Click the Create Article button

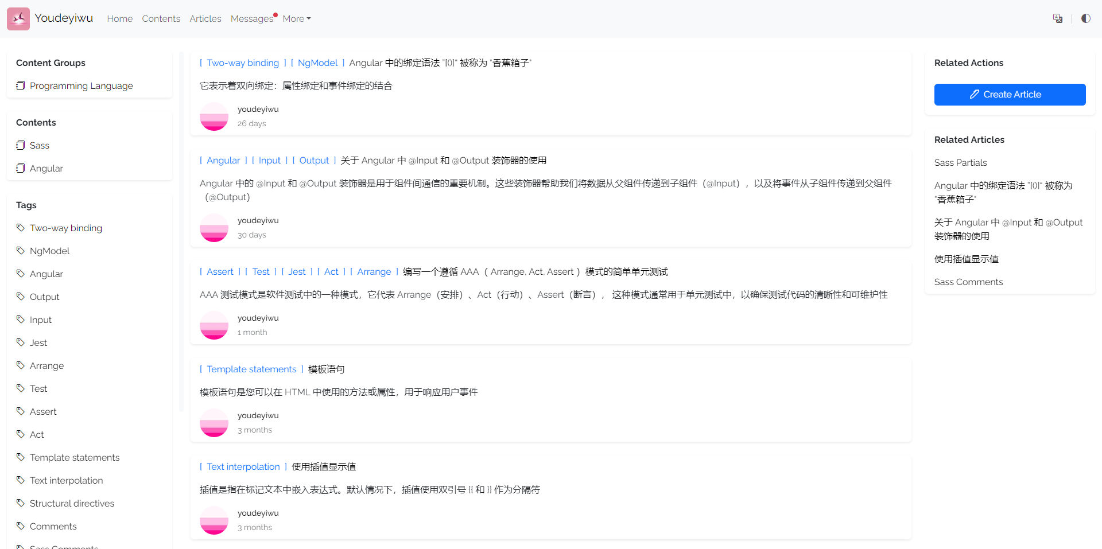coord(1010,95)
